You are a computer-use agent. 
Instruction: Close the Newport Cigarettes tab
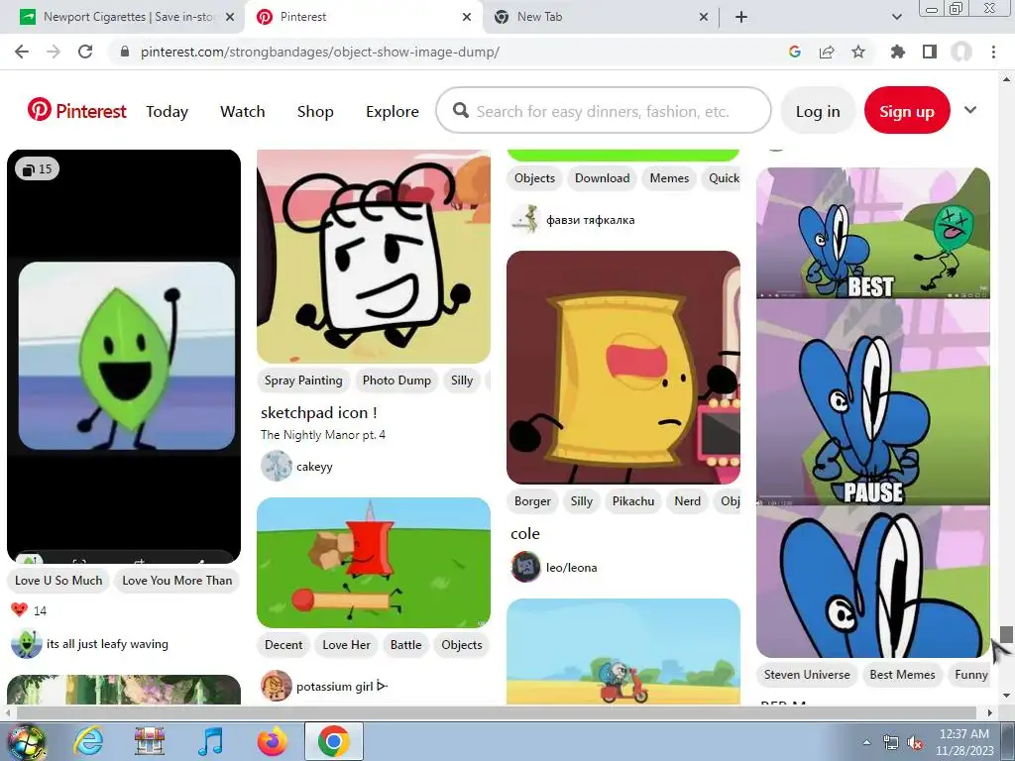[x=230, y=17]
